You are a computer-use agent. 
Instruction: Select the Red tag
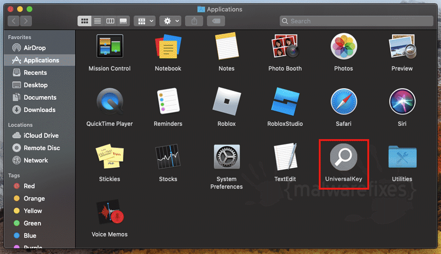pyautogui.click(x=40, y=186)
